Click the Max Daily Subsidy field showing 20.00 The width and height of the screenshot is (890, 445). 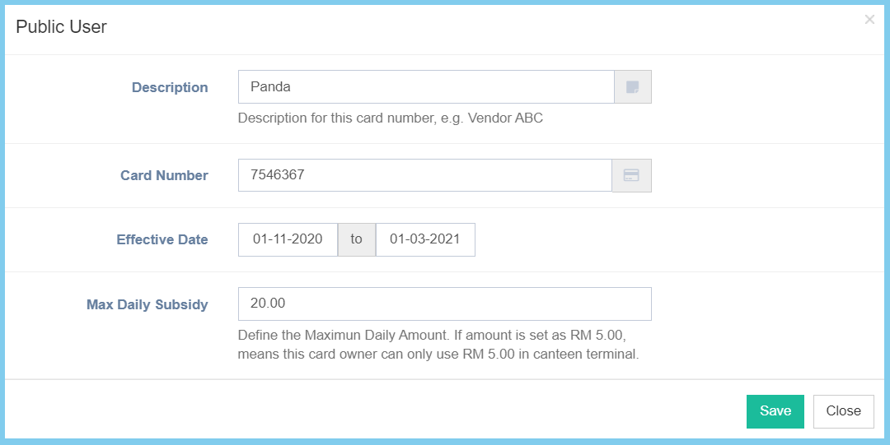[444, 304]
